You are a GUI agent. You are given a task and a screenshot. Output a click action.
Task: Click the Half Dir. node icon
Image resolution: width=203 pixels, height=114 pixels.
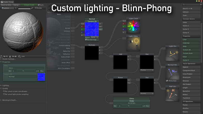172,94
